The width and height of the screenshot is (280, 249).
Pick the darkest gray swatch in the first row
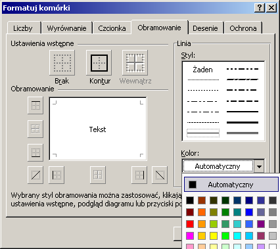coord(273,200)
